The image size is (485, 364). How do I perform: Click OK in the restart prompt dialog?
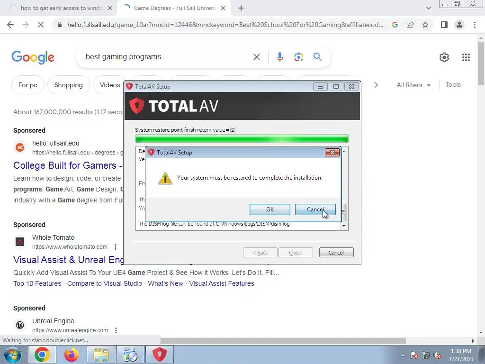click(x=269, y=209)
